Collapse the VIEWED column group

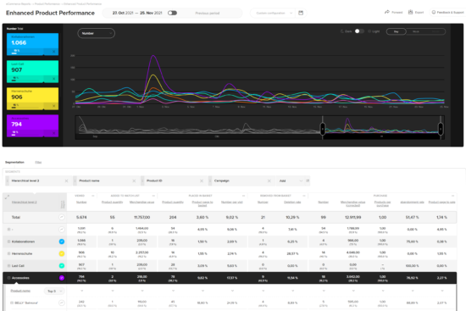pyautogui.click(x=92, y=196)
